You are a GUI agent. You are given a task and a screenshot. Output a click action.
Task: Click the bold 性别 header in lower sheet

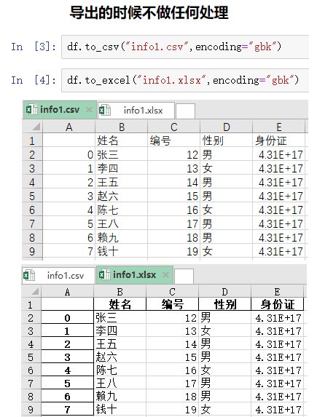225,304
